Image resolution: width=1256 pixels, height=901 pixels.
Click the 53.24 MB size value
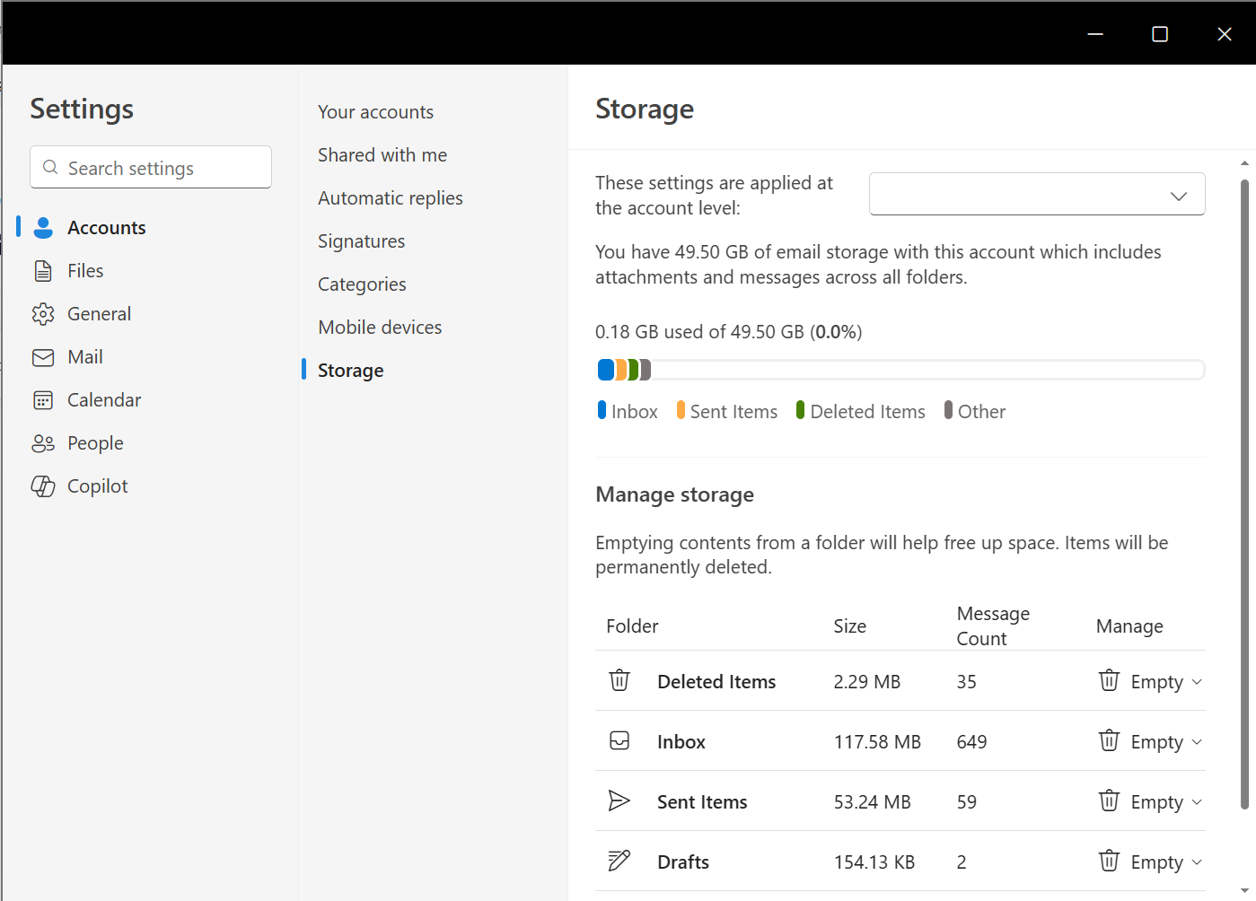872,802
